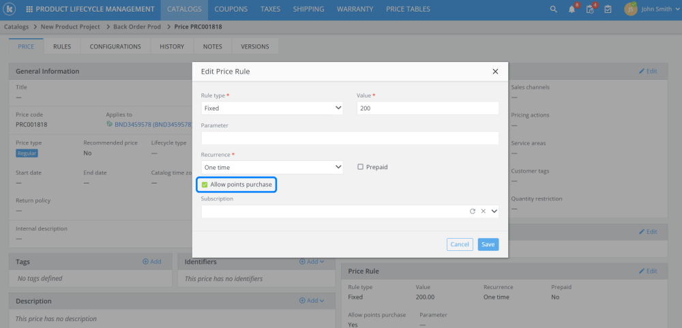Close the Edit Price Rule dialog
Image resolution: width=682 pixels, height=328 pixels.
[495, 71]
